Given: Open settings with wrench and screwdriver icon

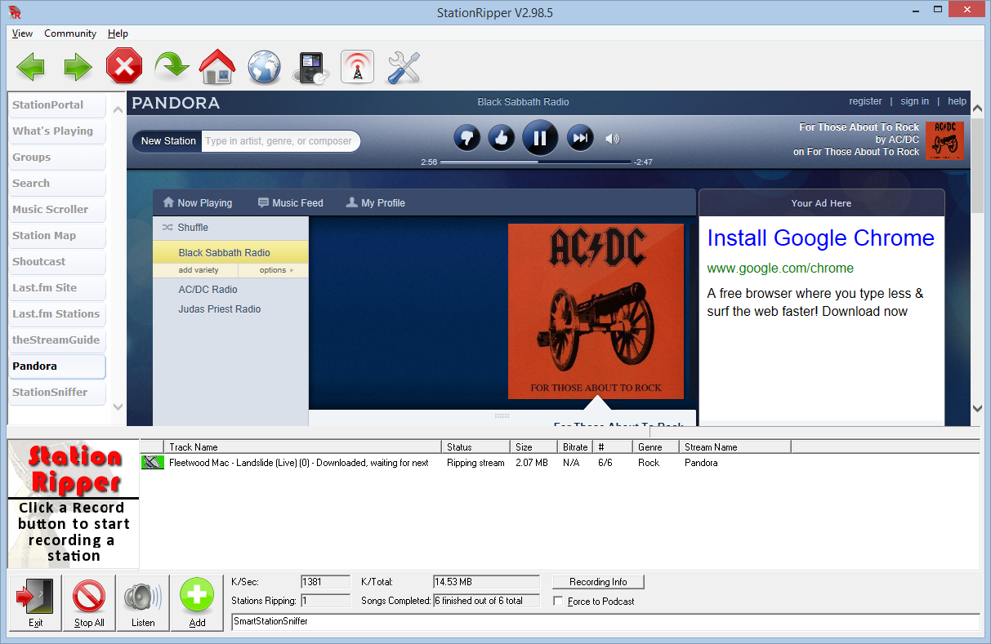Looking at the screenshot, I should click(404, 67).
